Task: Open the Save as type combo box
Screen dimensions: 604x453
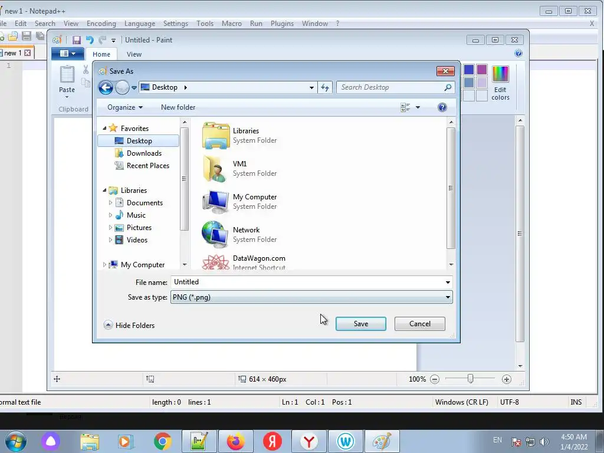Action: point(311,297)
